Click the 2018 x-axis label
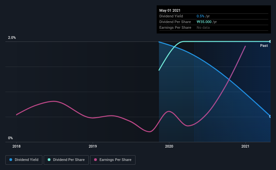276x170 pixels. [x=16, y=146]
